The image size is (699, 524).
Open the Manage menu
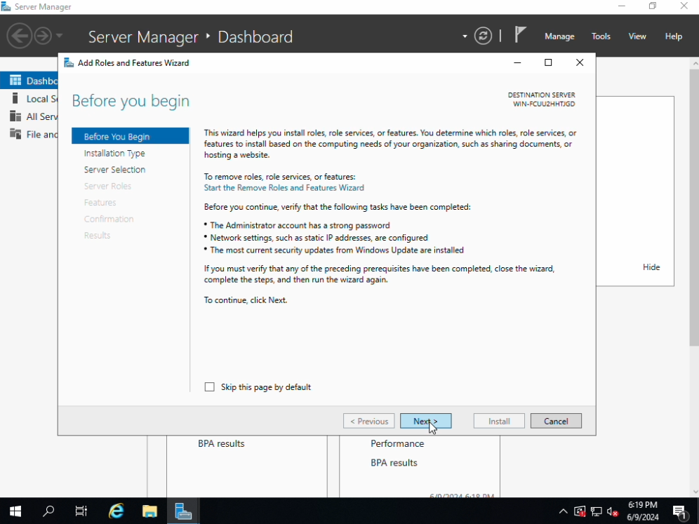(559, 36)
